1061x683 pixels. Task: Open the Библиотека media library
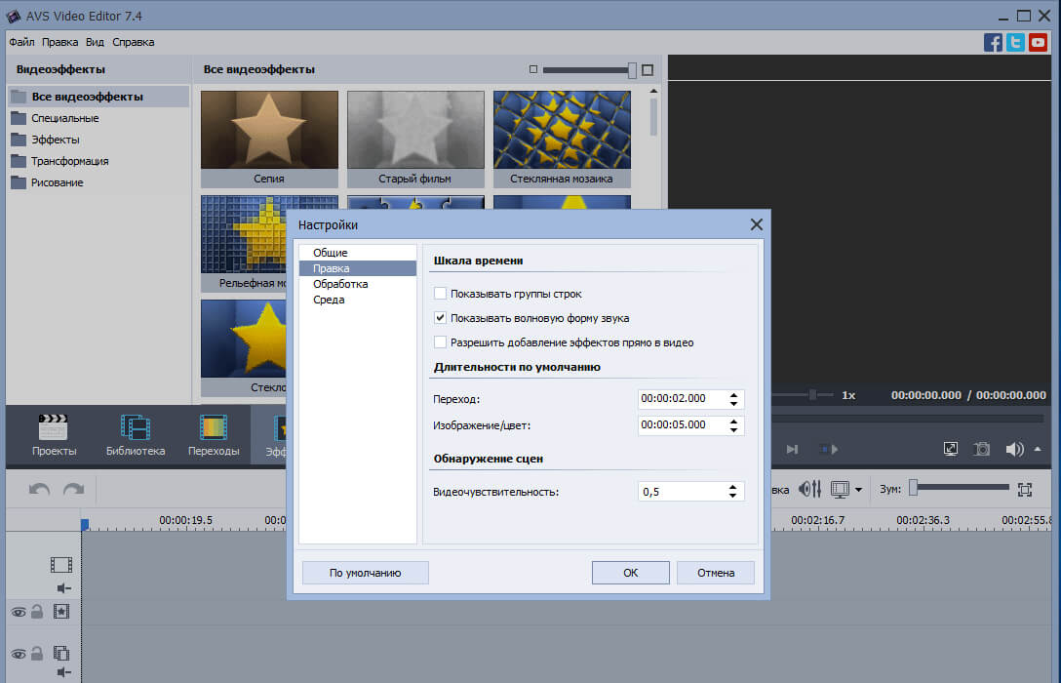136,436
